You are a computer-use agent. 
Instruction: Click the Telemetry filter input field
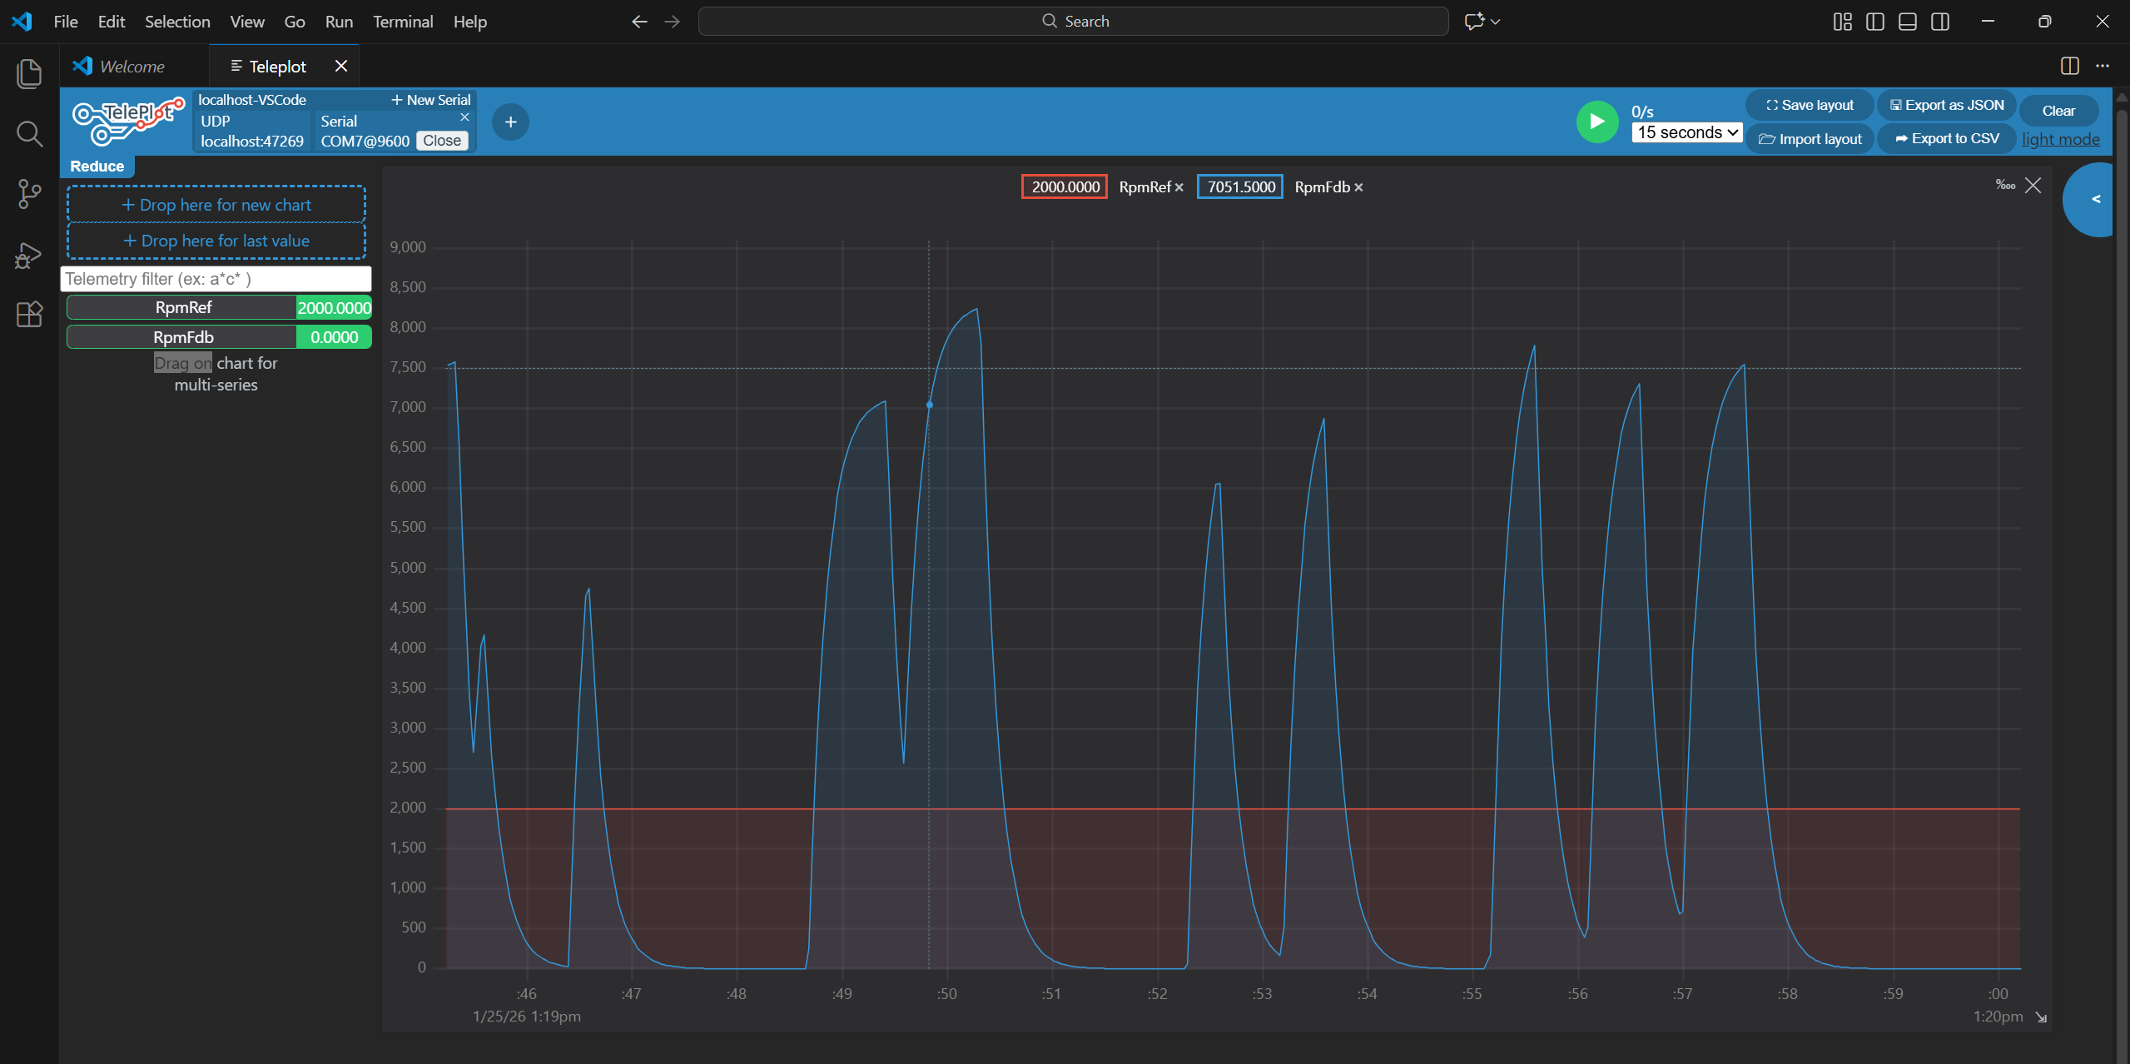(x=216, y=279)
